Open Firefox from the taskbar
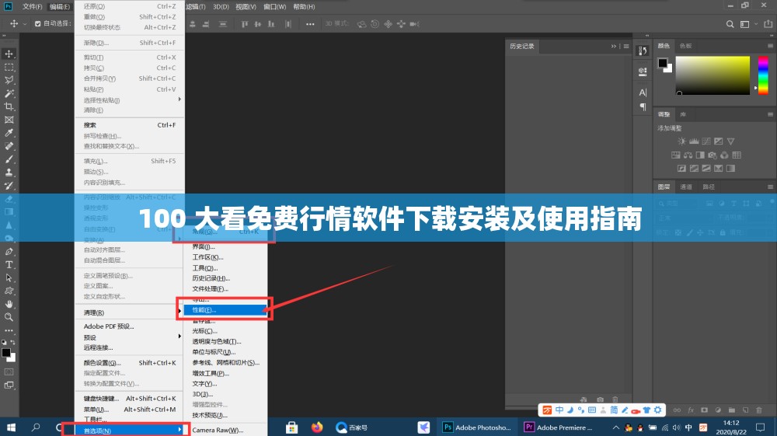This screenshot has width=777, height=436. click(x=317, y=427)
